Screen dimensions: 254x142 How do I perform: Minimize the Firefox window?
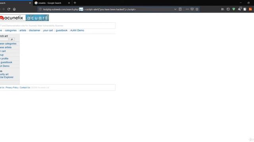241,3
